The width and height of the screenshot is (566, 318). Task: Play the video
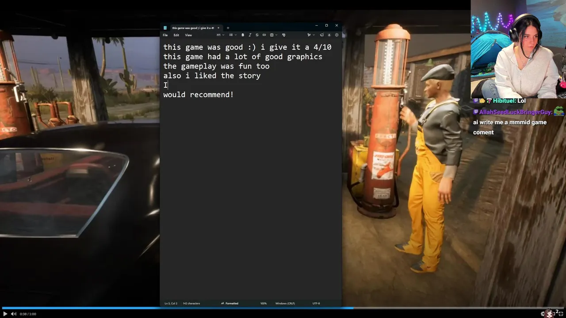coord(5,314)
